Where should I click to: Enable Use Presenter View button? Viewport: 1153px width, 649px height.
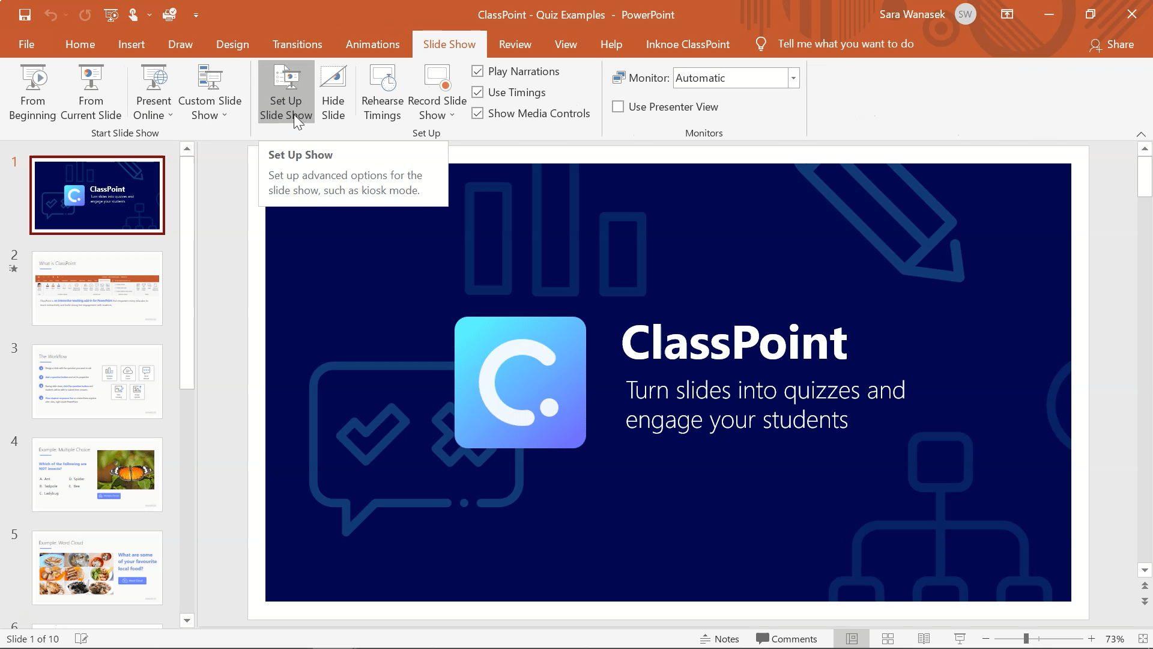point(619,106)
